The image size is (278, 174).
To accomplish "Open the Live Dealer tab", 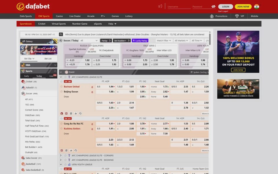I will click(75, 16).
